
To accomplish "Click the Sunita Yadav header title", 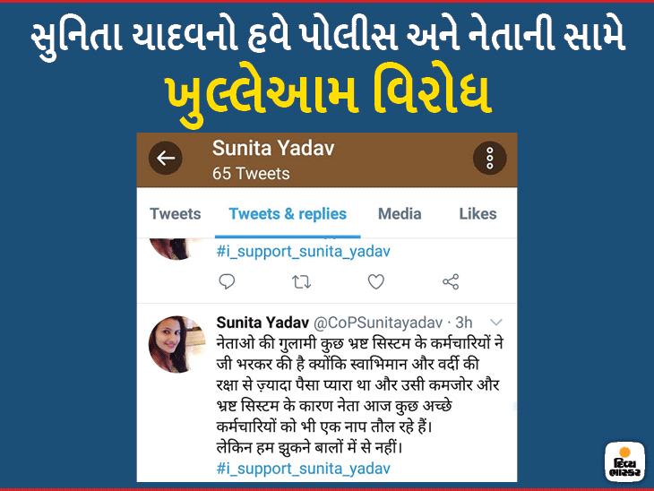I will pyautogui.click(x=273, y=148).
